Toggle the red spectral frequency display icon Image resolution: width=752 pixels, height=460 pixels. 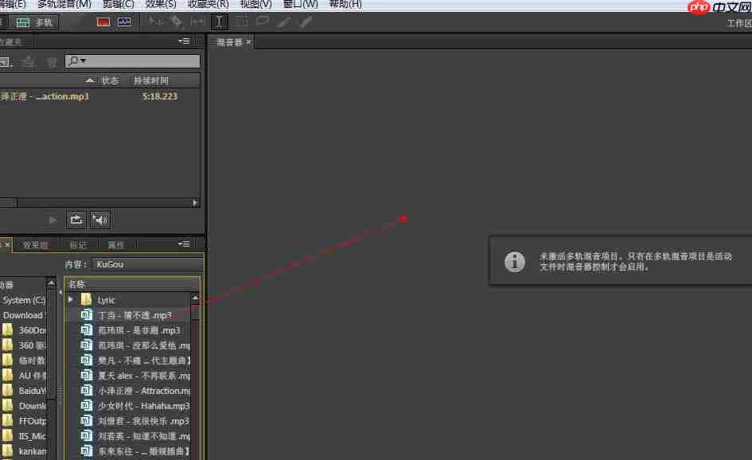pyautogui.click(x=103, y=22)
